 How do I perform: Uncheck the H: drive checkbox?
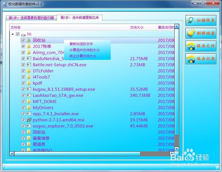18,34
